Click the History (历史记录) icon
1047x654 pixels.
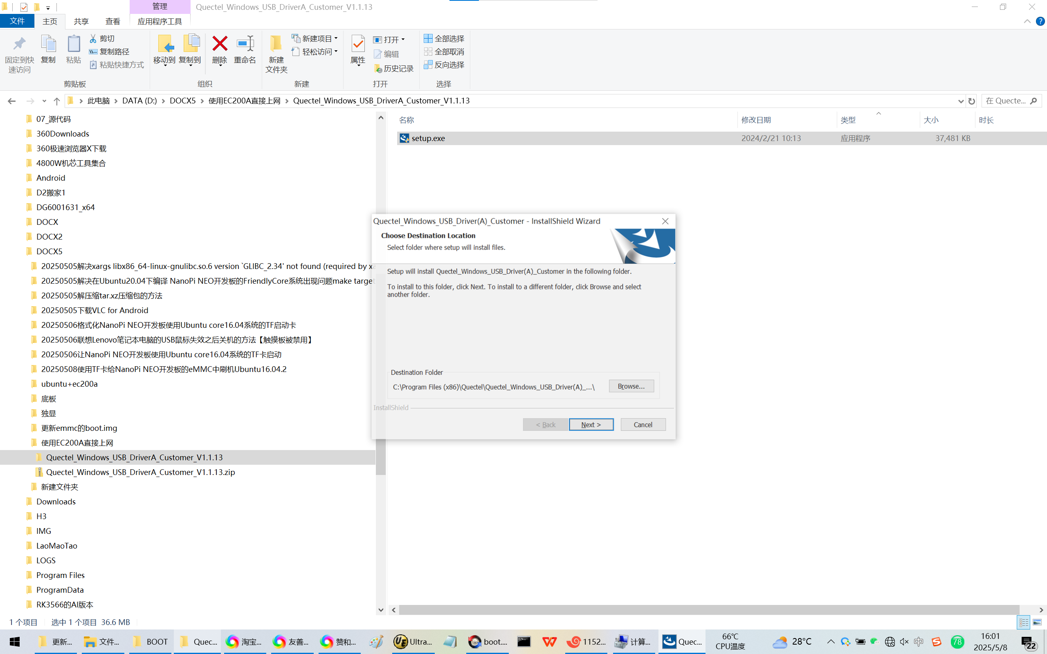coord(378,68)
